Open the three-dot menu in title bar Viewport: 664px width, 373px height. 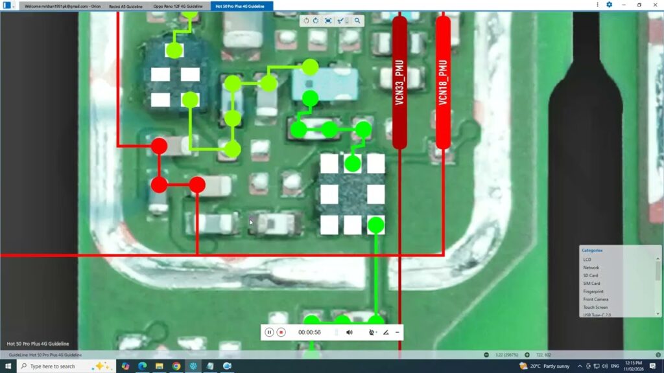(597, 5)
